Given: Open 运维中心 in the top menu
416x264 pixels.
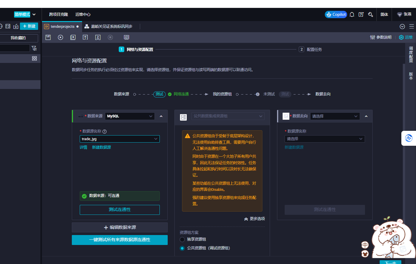Looking at the screenshot, I should [x=83, y=14].
